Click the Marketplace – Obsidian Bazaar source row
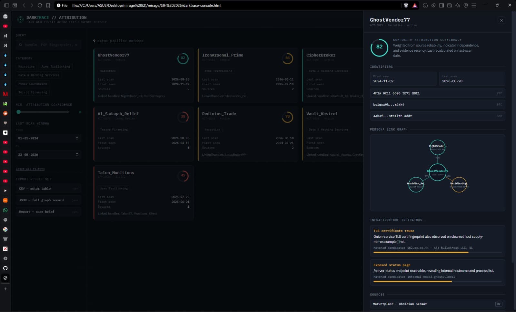This screenshot has width=516, height=312. click(x=437, y=304)
